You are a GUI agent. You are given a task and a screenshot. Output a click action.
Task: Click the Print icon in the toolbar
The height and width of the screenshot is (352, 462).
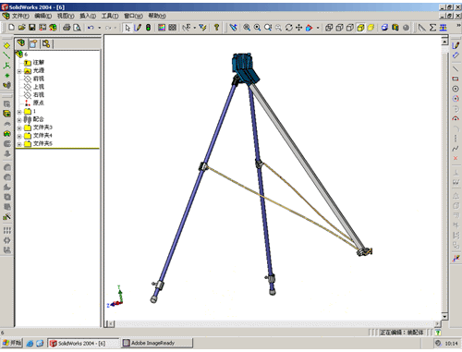point(67,28)
